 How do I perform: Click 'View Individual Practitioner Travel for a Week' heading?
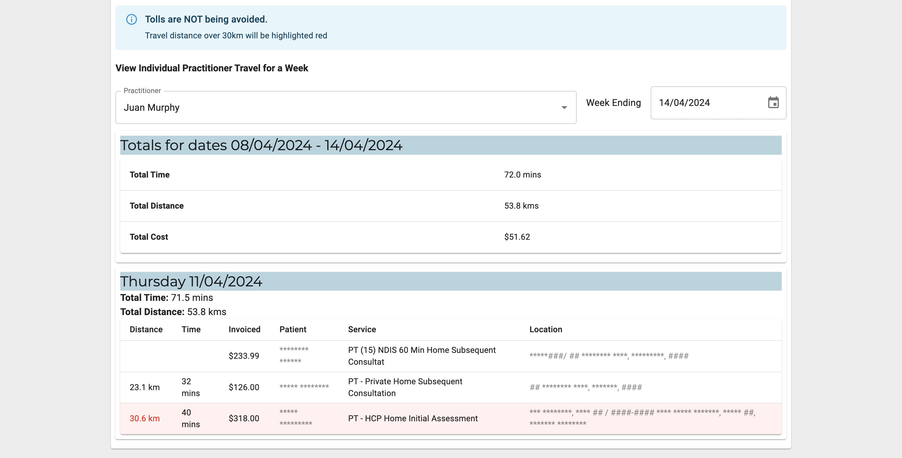point(212,68)
